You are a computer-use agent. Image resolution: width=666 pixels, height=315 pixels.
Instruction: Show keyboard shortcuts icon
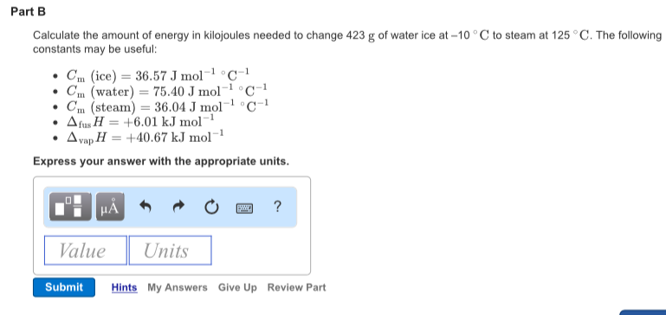coord(244,208)
